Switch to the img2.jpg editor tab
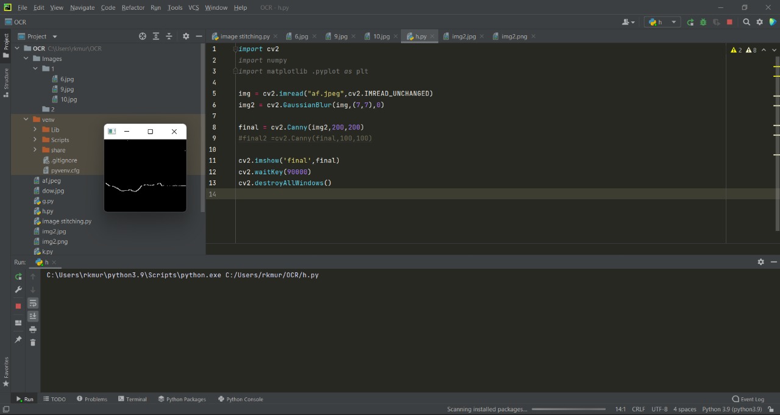The height and width of the screenshot is (415, 780). [x=463, y=37]
